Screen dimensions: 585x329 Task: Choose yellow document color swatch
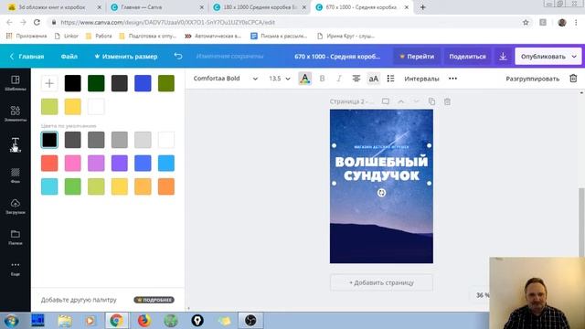click(x=73, y=107)
